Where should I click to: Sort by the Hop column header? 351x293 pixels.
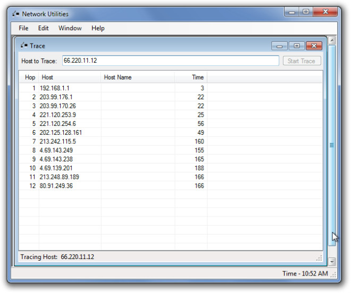[29, 77]
